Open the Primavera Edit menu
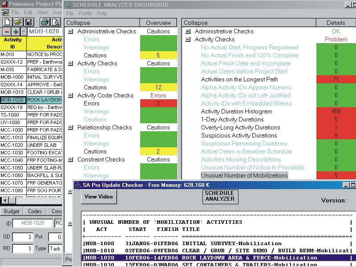This screenshot has width=356, height=267. click(x=28, y=12)
